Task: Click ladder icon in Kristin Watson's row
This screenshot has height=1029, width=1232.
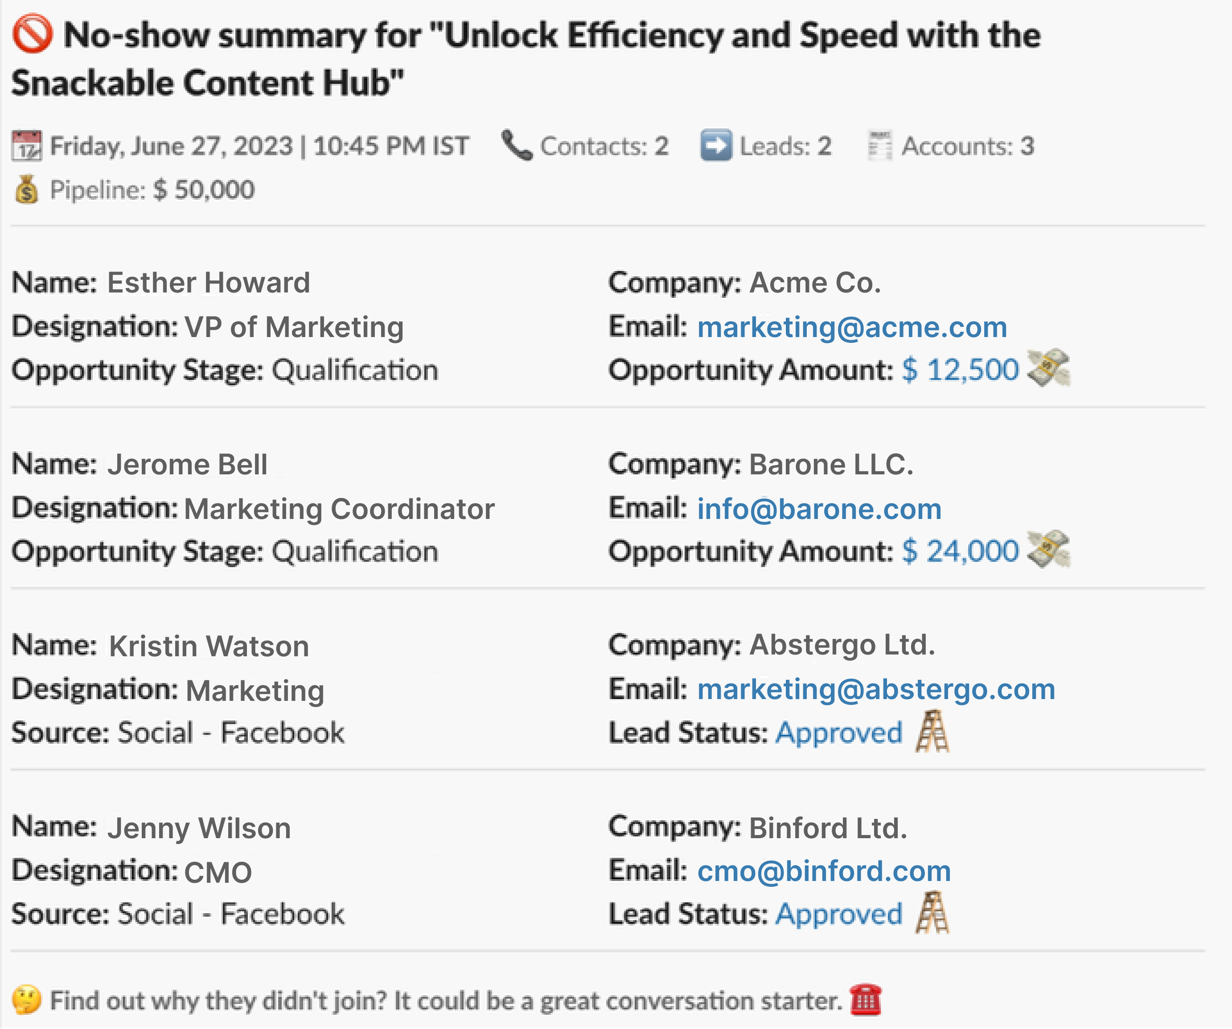Action: (x=932, y=731)
